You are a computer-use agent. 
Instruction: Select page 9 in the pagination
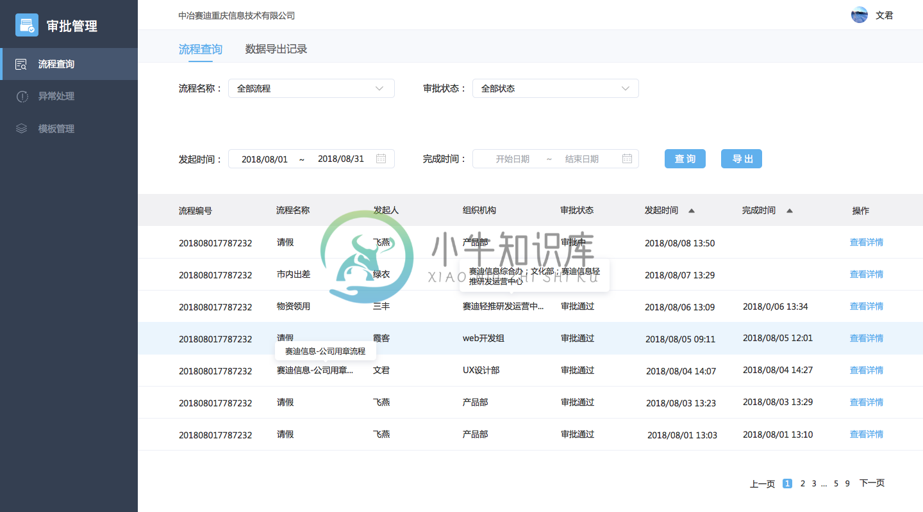pos(847,484)
